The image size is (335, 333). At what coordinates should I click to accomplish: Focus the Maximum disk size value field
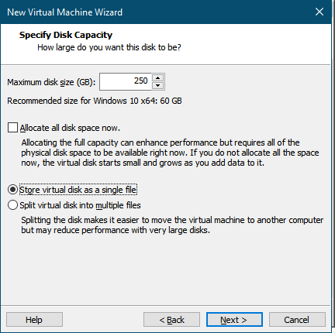pos(126,81)
